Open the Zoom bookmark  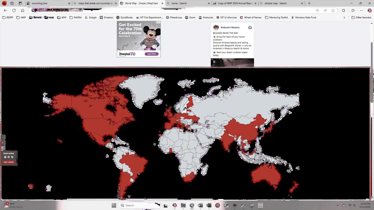[x=190, y=17]
